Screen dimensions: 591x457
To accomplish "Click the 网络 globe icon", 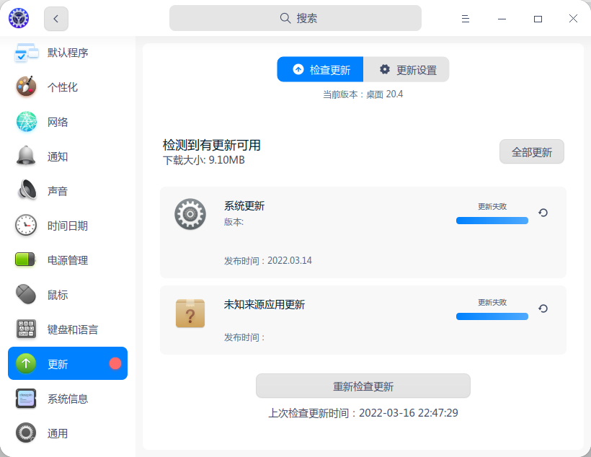I will [27, 121].
